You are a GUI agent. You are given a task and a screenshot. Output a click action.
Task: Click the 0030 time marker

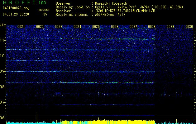(189, 27)
